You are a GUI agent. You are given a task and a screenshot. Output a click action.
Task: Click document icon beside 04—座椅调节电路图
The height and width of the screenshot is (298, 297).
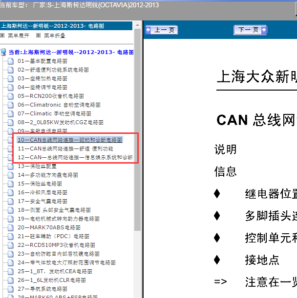tap(11, 88)
